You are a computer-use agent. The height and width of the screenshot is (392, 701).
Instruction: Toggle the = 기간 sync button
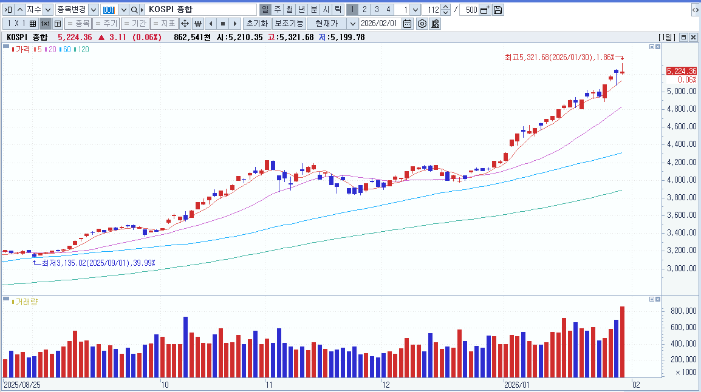pyautogui.click(x=135, y=24)
